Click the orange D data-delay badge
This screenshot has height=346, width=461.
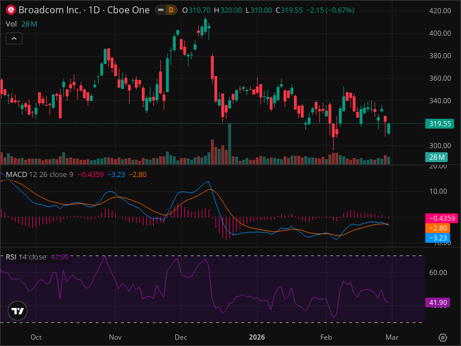[x=171, y=10]
